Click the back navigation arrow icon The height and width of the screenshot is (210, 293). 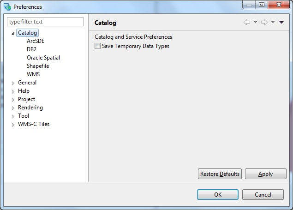(247, 22)
